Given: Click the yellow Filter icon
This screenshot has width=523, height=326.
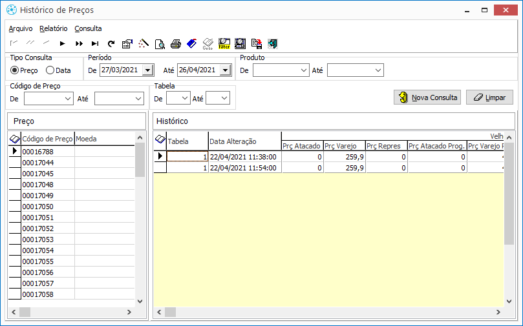Looking at the screenshot, I should point(224,44).
